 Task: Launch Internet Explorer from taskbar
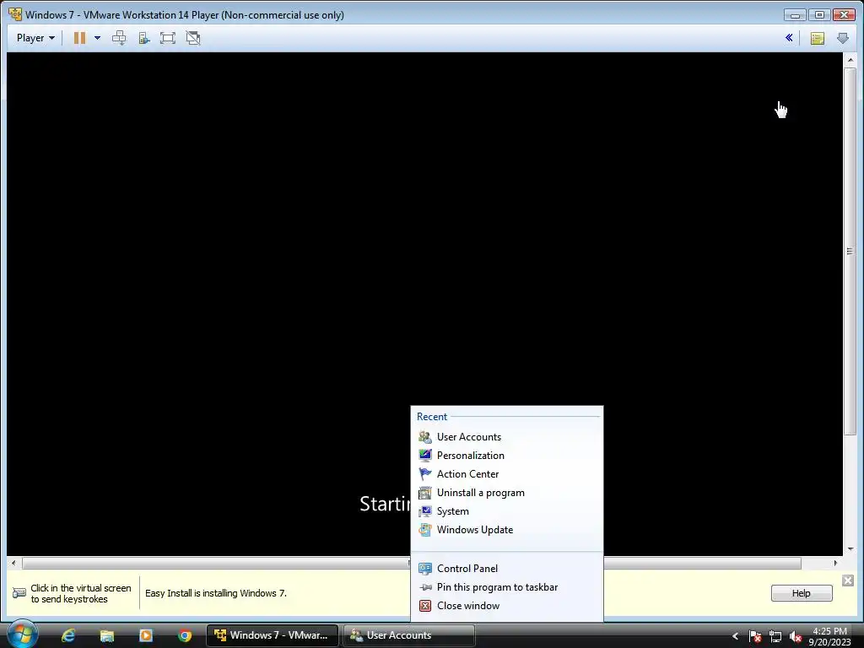click(67, 635)
